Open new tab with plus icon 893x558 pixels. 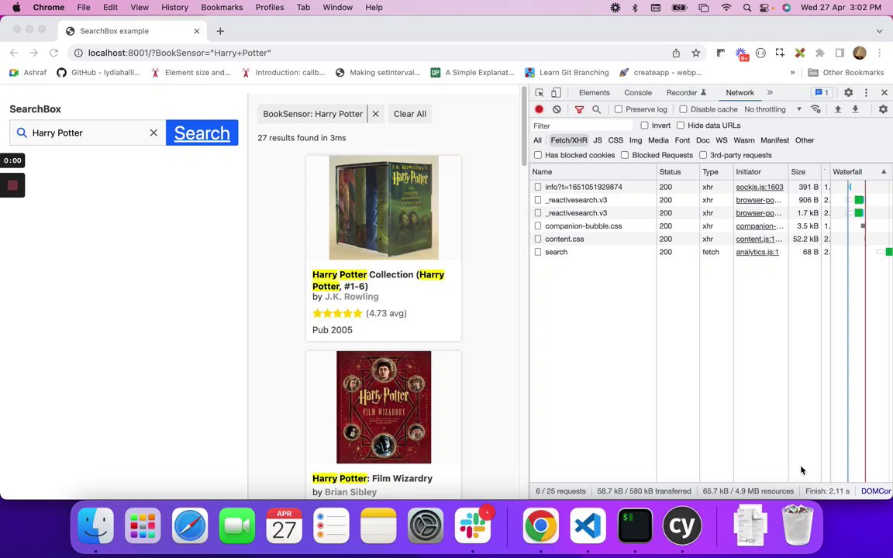point(220,31)
